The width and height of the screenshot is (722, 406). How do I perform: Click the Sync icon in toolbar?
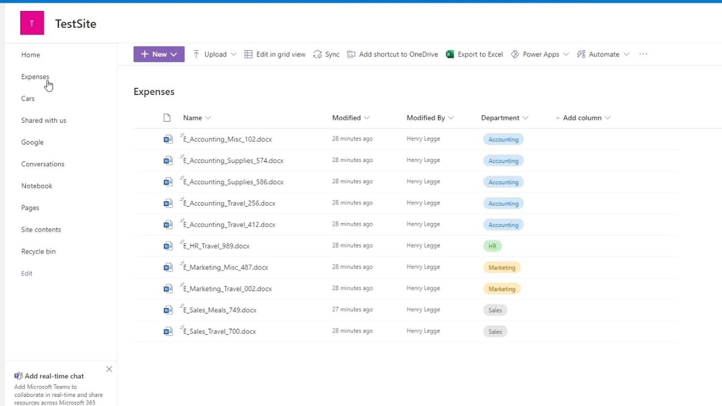(x=317, y=54)
